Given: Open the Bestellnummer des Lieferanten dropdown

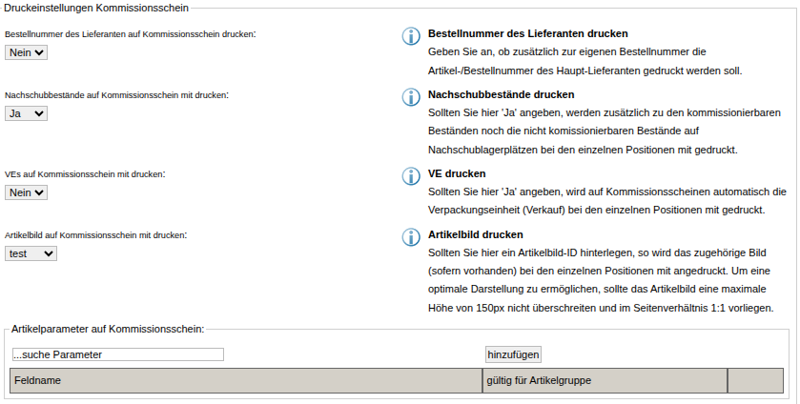Looking at the screenshot, I should (26, 52).
